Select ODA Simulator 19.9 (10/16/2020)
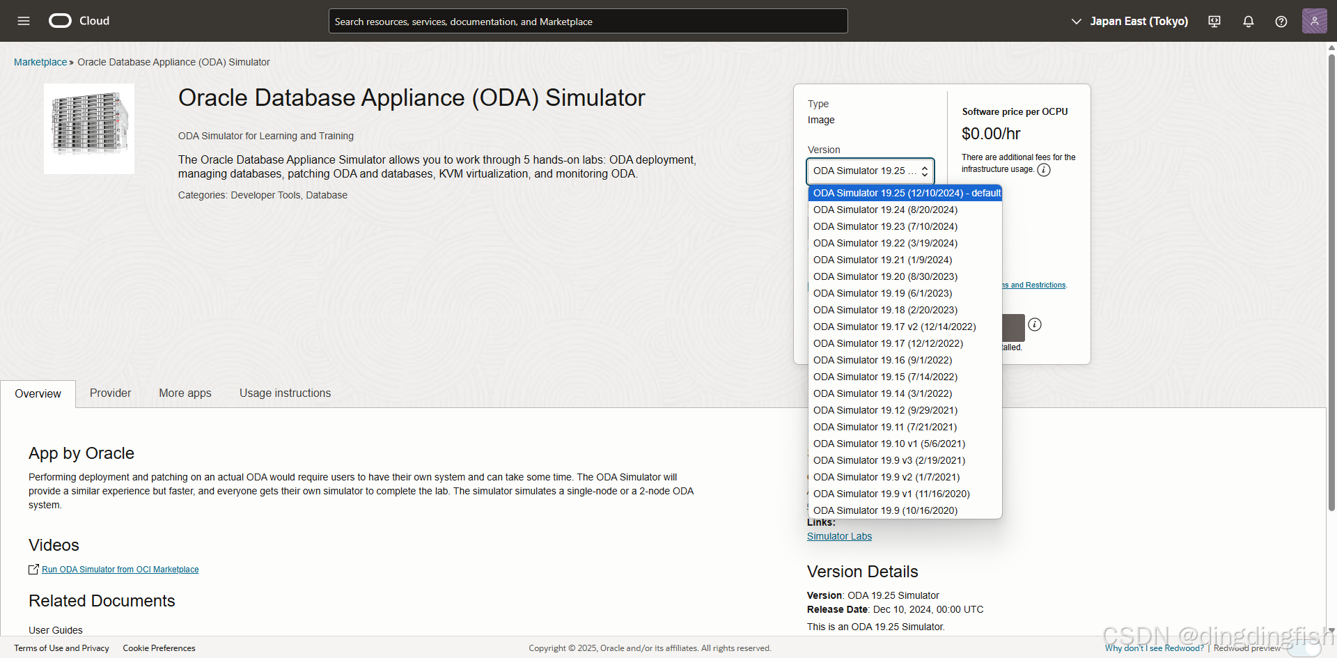Image resolution: width=1337 pixels, height=658 pixels. (905, 510)
